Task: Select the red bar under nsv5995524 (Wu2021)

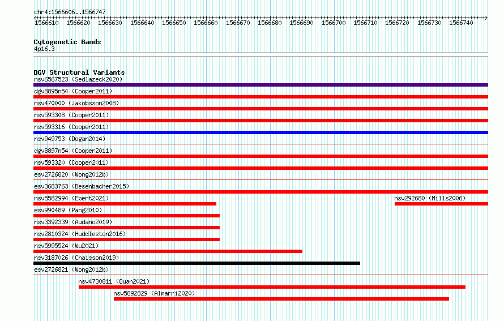Action: tap(168, 251)
